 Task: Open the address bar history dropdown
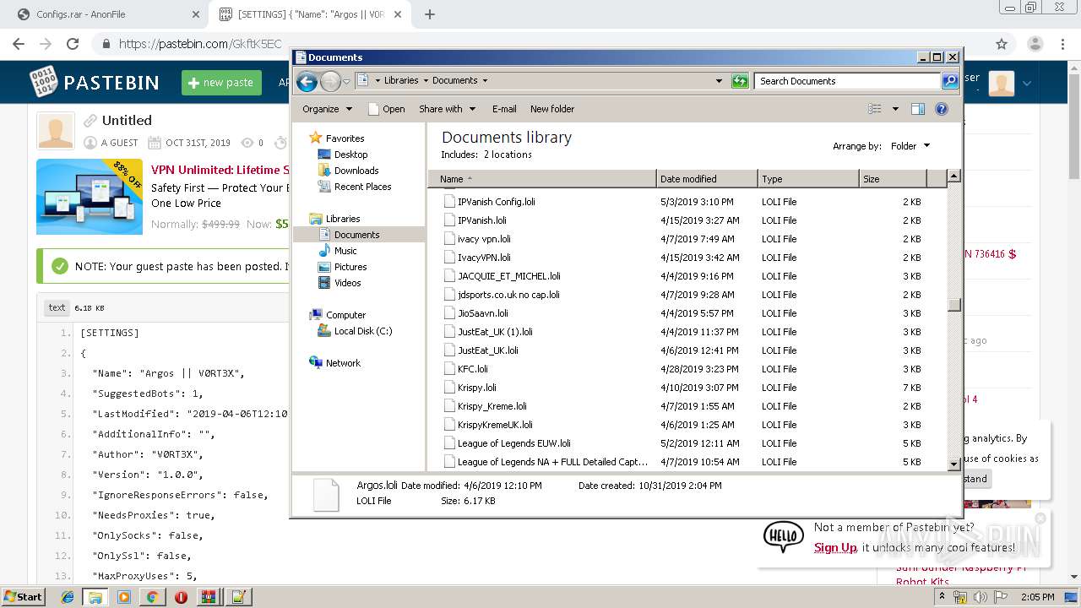[x=719, y=81]
